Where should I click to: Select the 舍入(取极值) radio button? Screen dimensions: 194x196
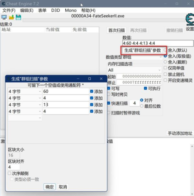tap(165, 56)
